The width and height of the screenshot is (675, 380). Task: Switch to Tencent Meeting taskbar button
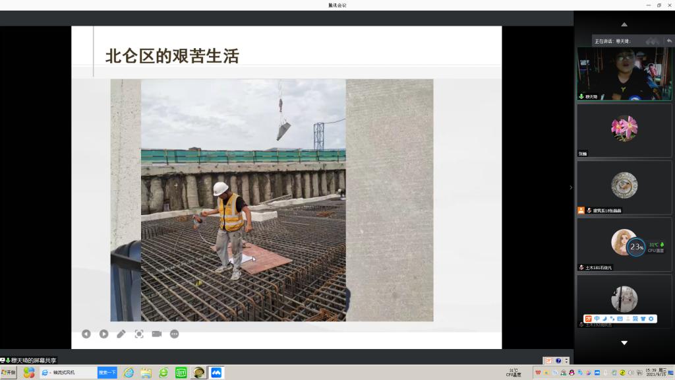click(216, 373)
